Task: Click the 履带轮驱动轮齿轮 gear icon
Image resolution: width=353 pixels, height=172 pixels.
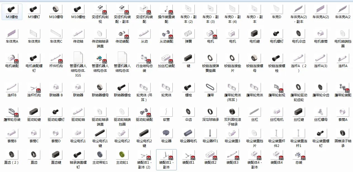Action: tap(298, 87)
